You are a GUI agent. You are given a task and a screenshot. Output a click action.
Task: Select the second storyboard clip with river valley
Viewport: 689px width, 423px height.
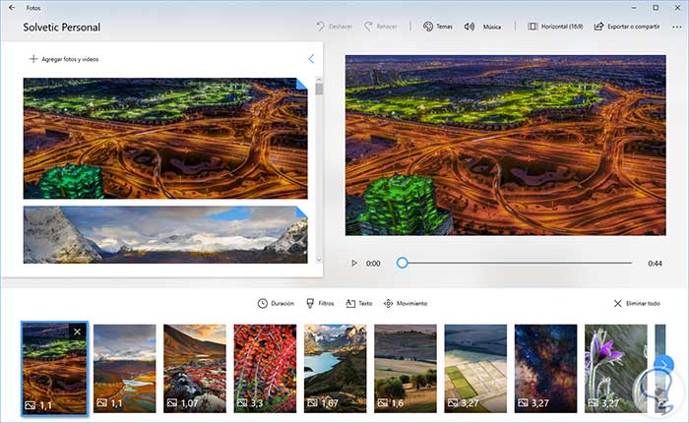pos(124,369)
